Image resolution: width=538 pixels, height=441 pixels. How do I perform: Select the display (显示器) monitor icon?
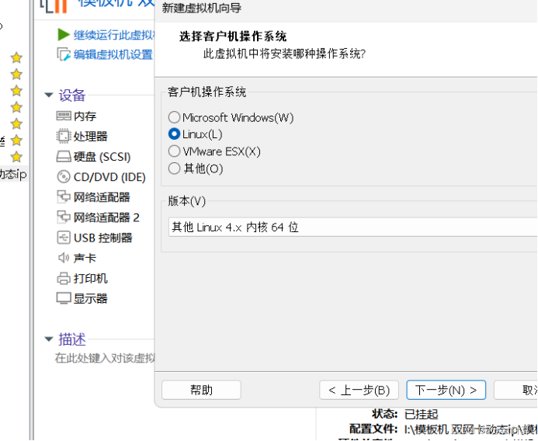64,298
